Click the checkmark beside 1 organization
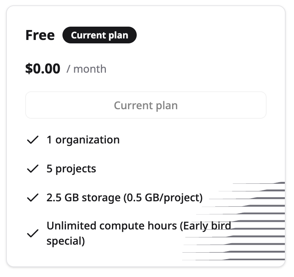 pyautogui.click(x=33, y=140)
